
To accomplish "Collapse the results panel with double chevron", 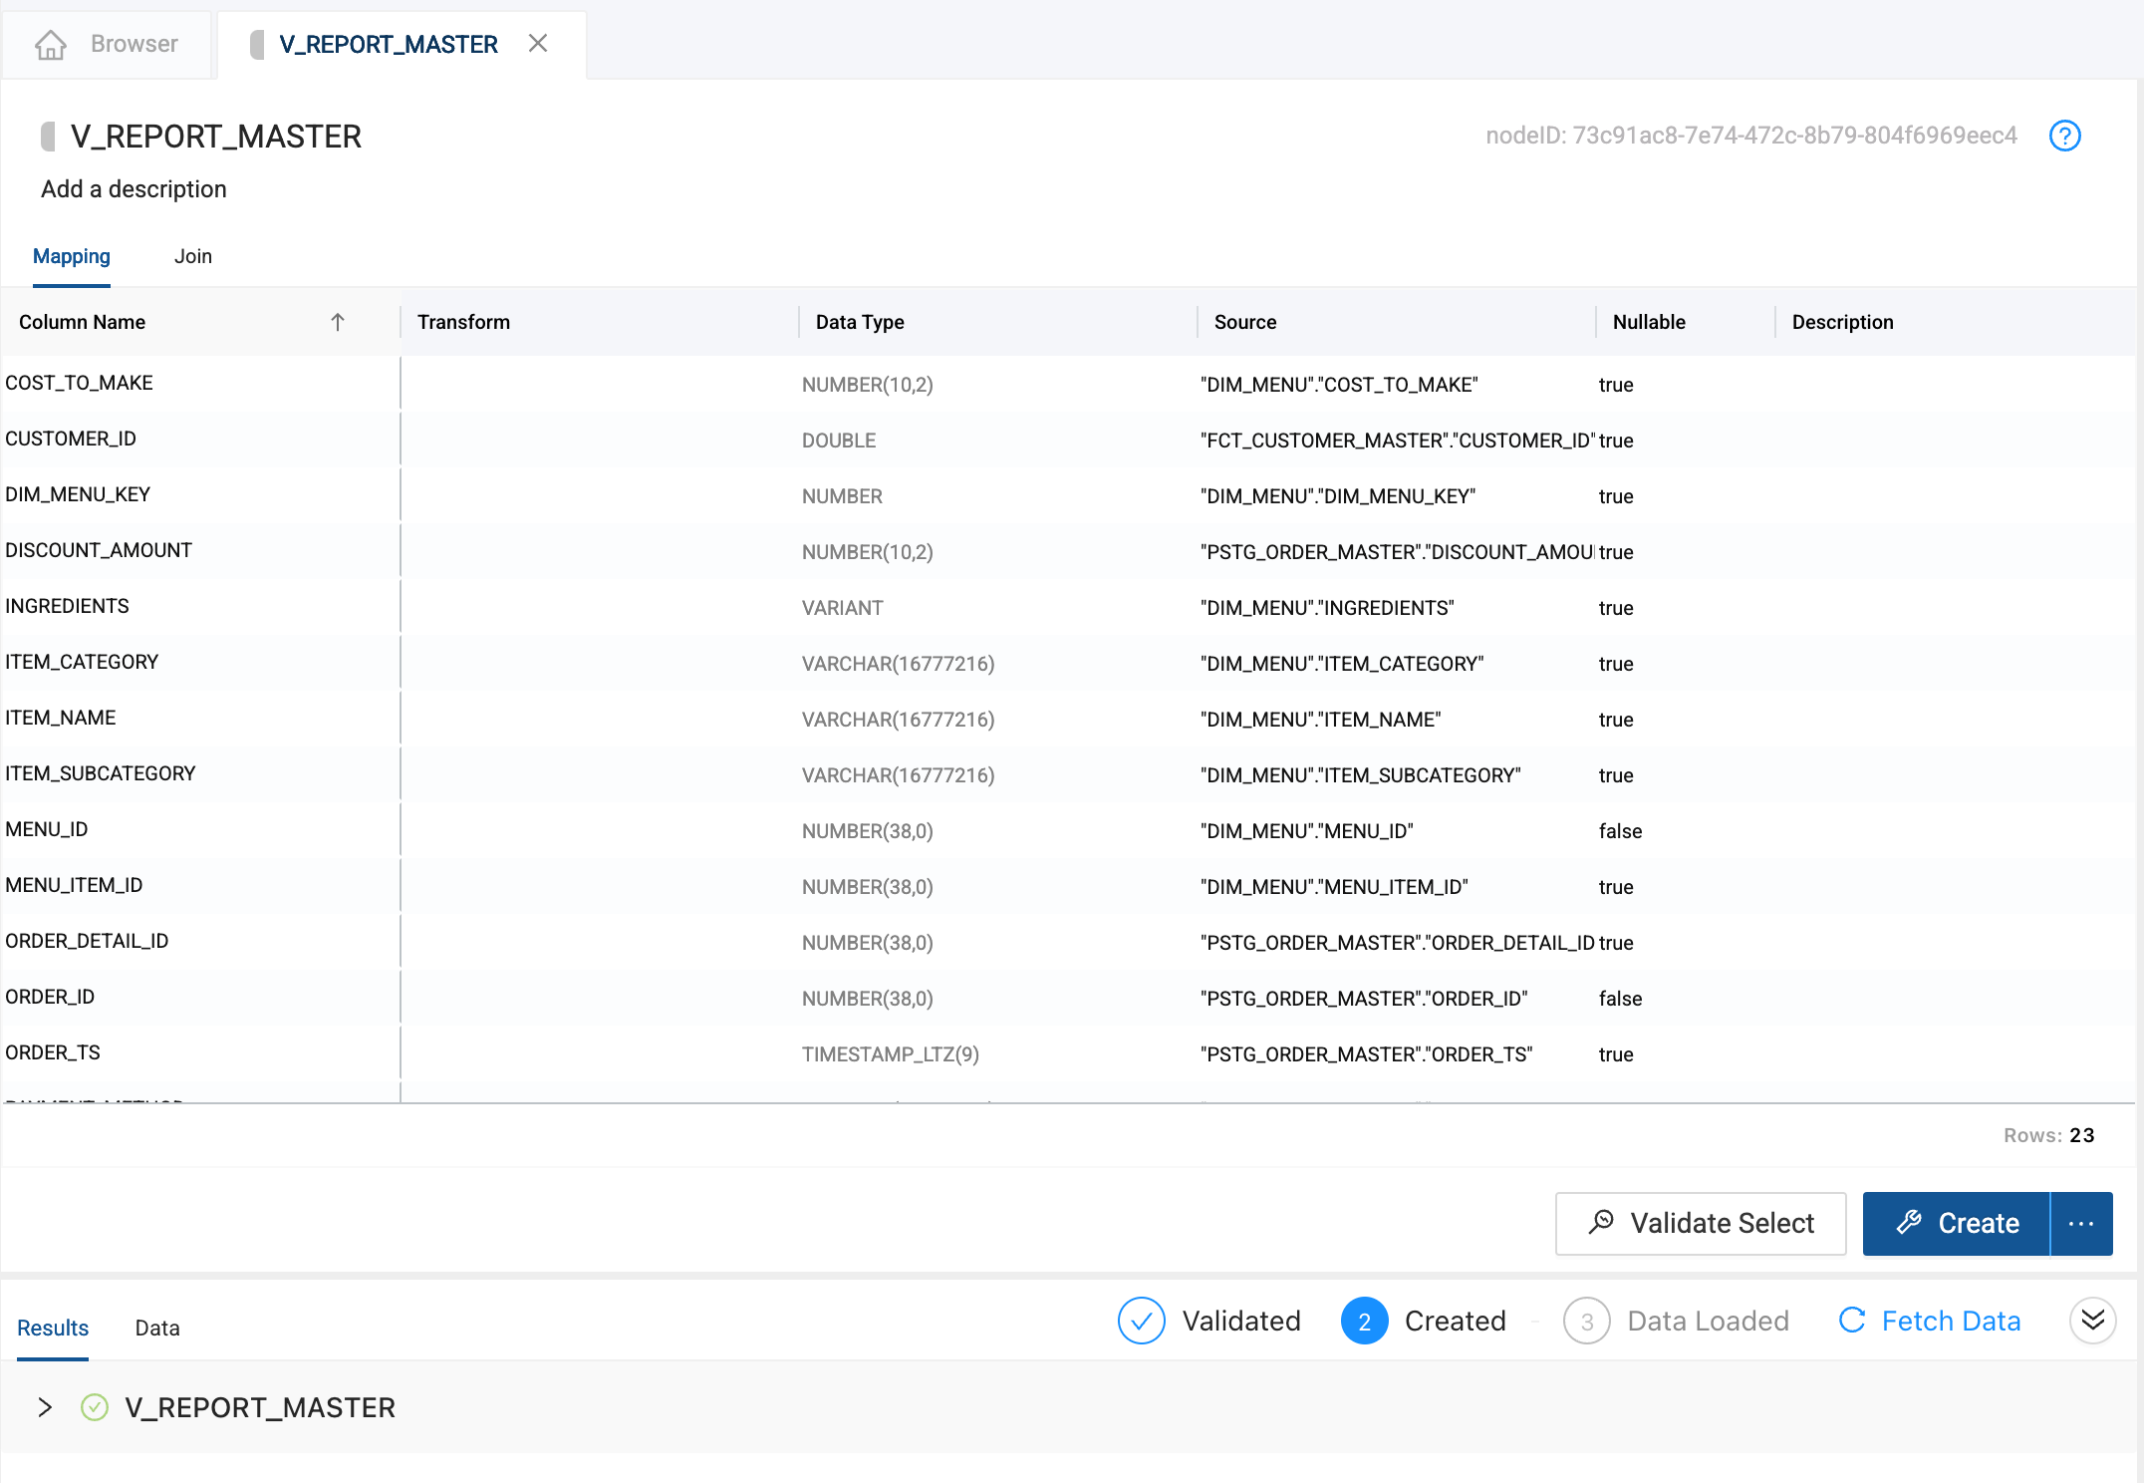I will 2092,1321.
